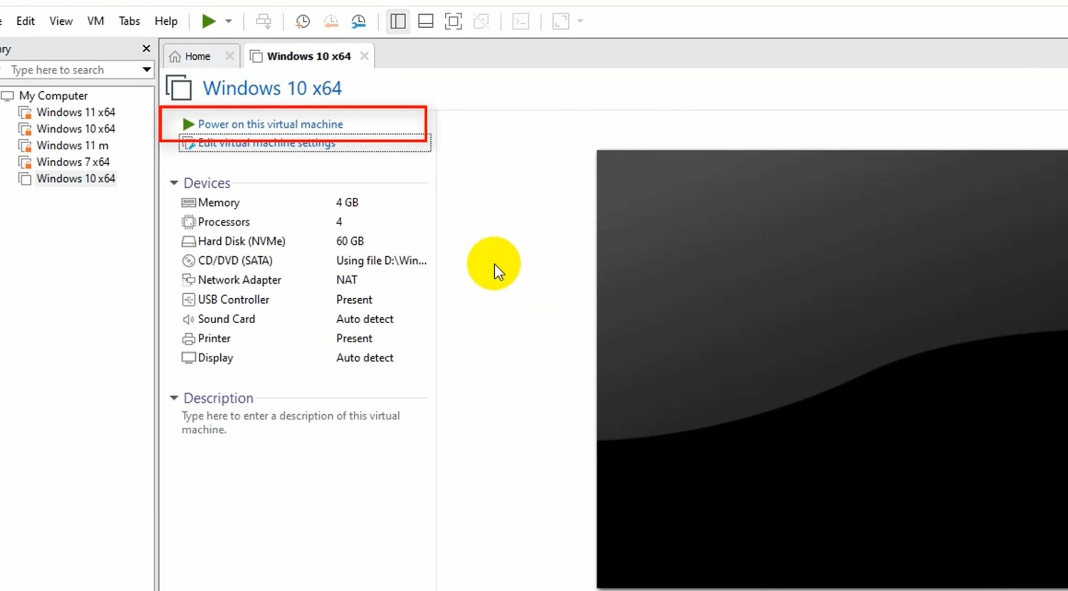Close the Windows 10 x64 tab
This screenshot has height=591, width=1068.
[x=364, y=56]
